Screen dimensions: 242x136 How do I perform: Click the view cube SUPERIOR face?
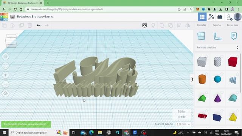coord(11,37)
